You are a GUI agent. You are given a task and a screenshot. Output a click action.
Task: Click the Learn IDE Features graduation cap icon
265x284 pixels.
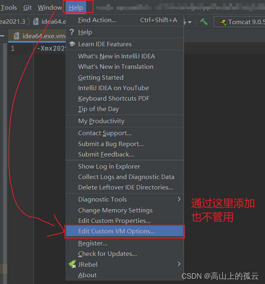tap(72, 44)
